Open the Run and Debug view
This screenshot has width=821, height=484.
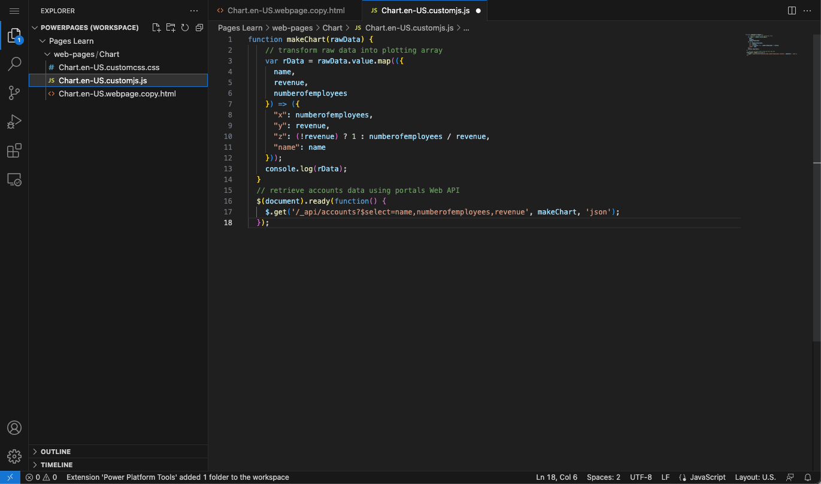[14, 122]
